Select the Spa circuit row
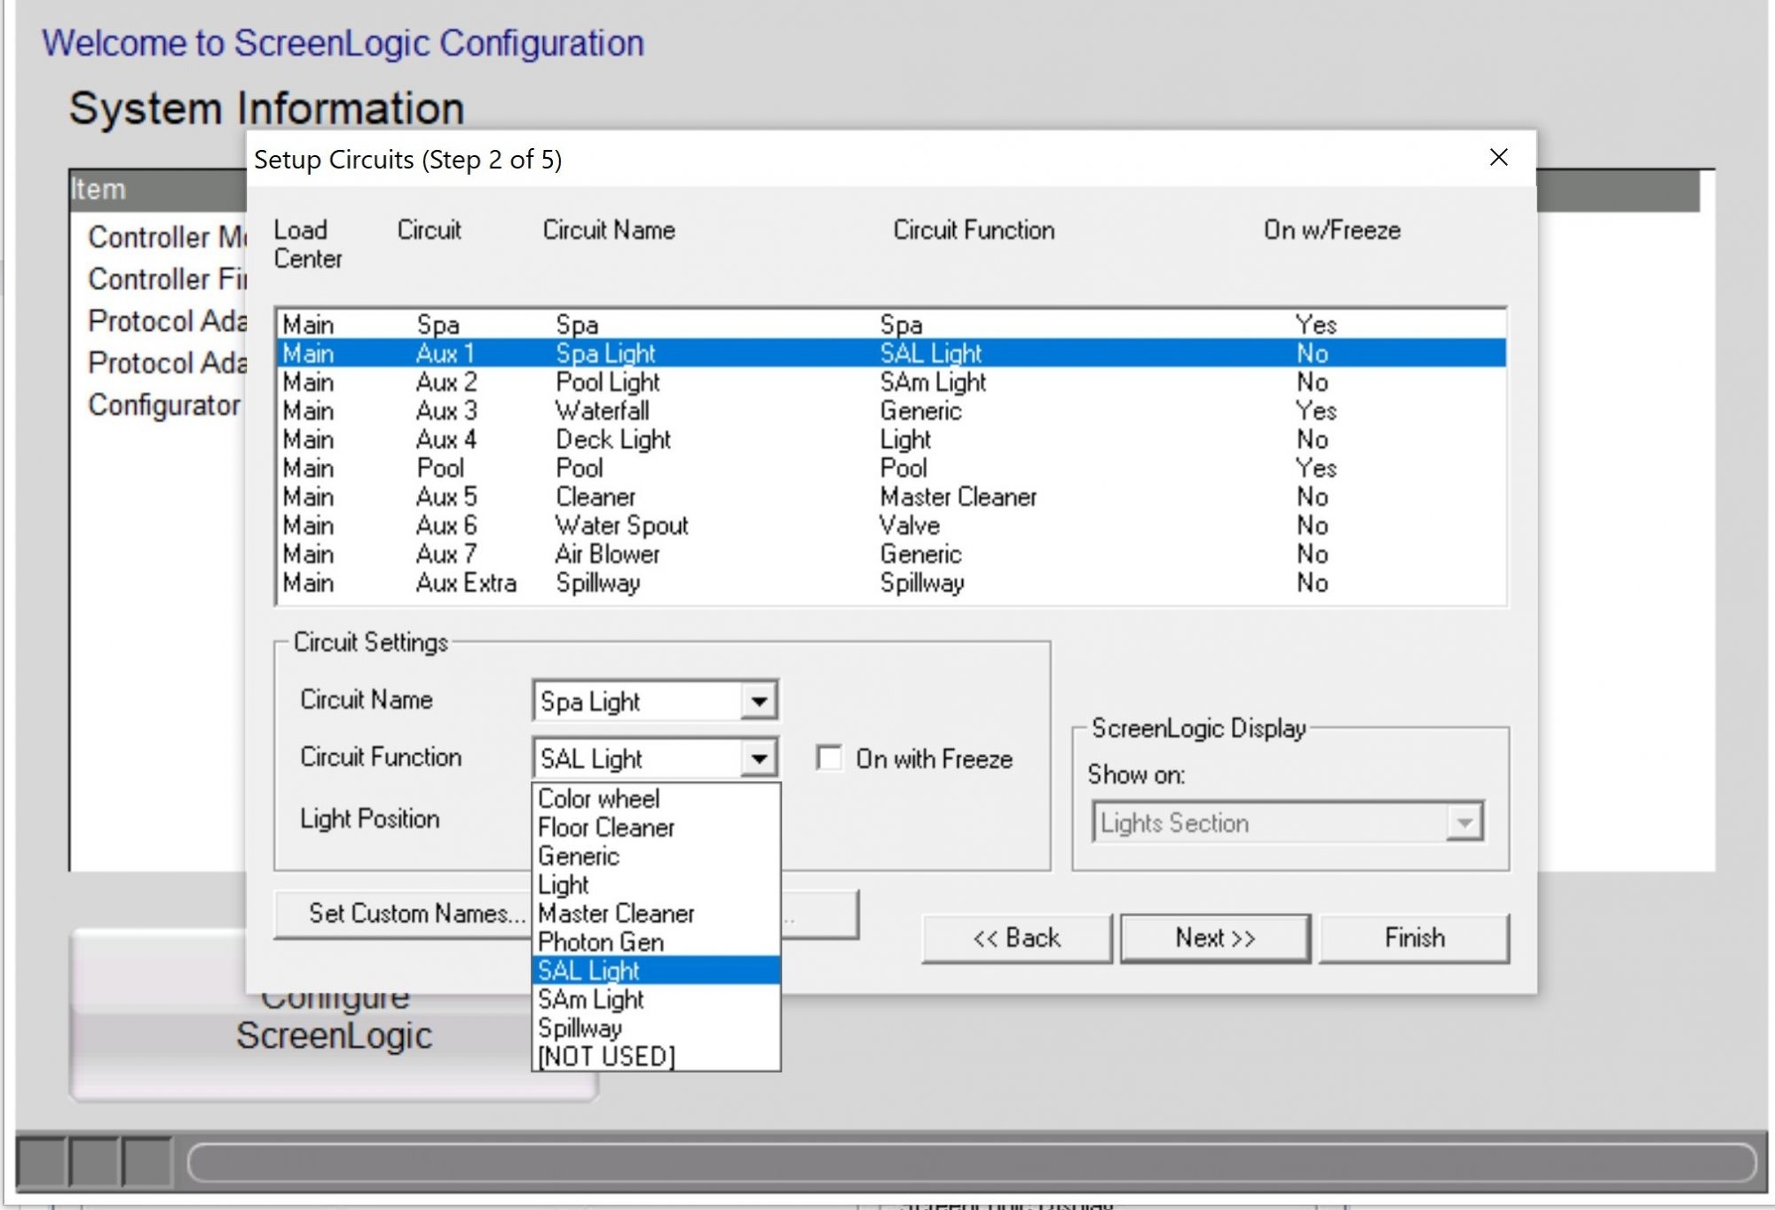 [x=892, y=325]
